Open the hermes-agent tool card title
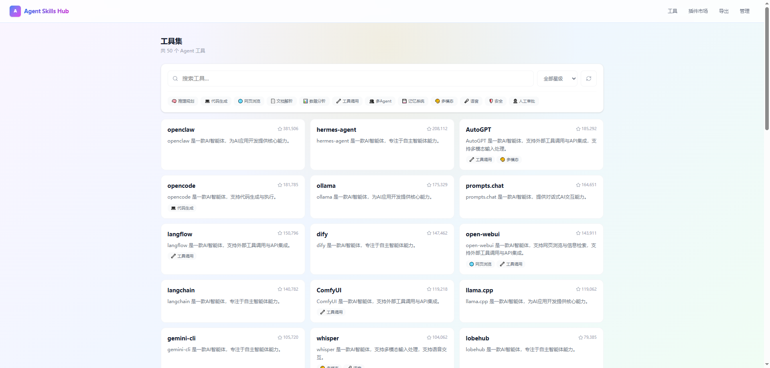Screen dimensions: 770x368 coord(336,130)
